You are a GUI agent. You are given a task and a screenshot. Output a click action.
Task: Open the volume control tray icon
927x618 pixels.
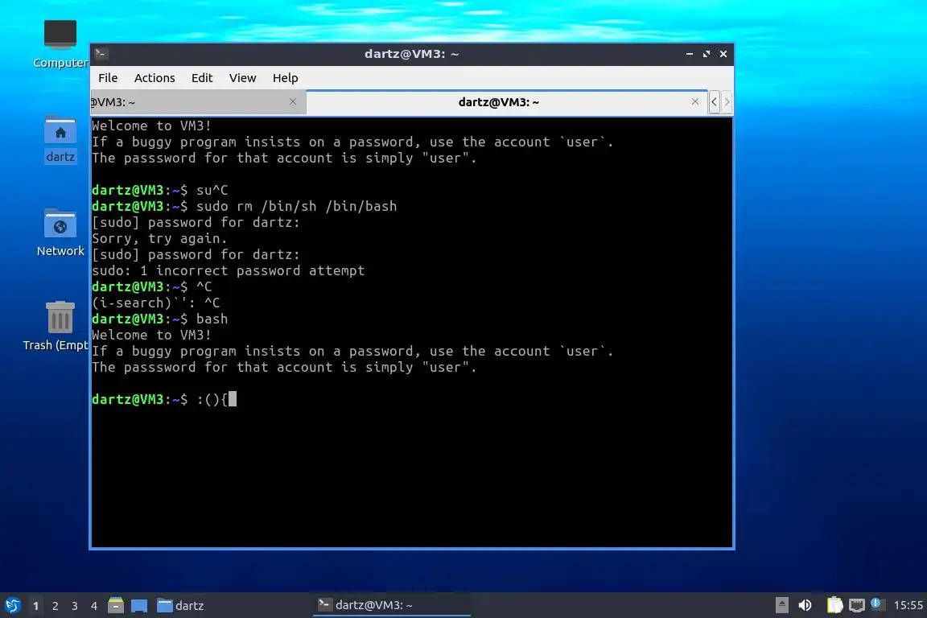tap(805, 605)
